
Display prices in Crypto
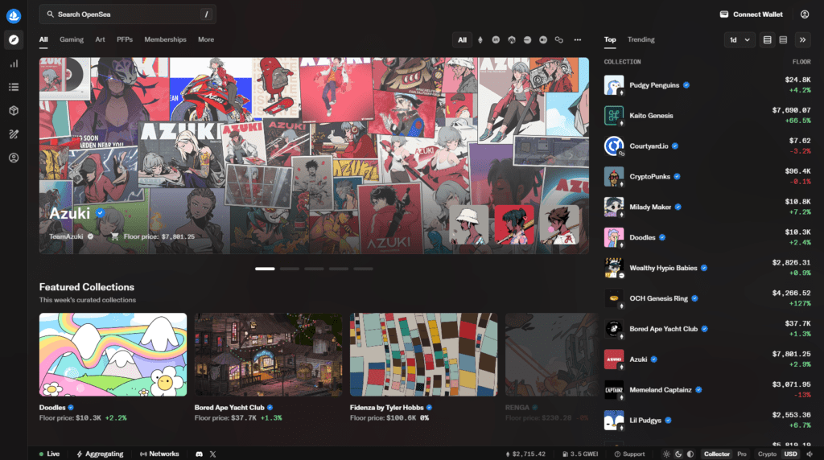click(767, 454)
